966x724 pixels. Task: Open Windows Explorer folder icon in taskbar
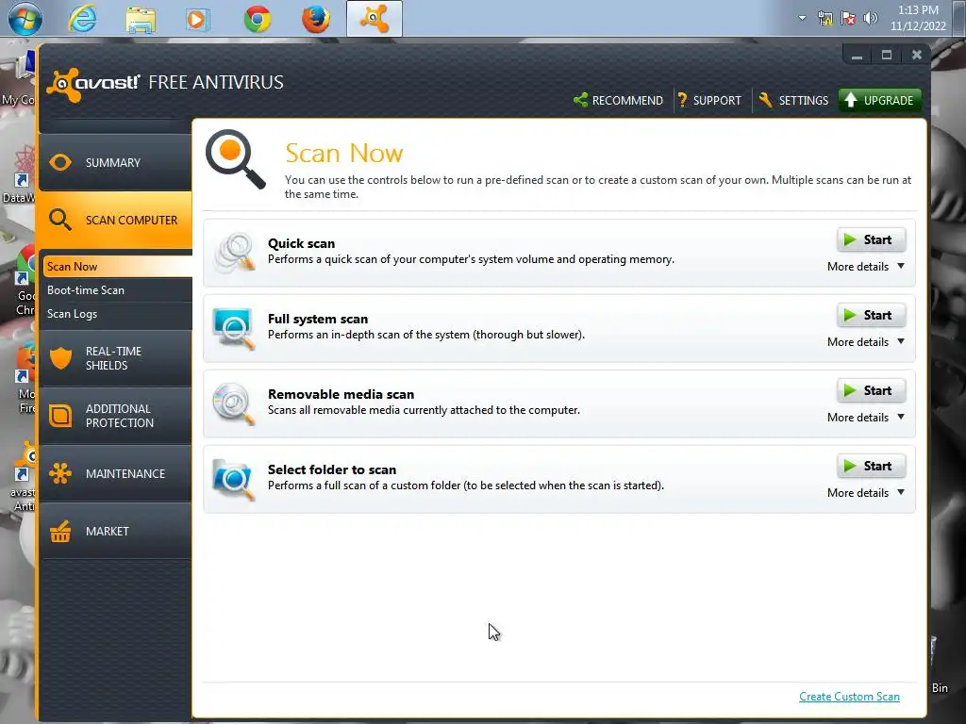click(x=141, y=19)
